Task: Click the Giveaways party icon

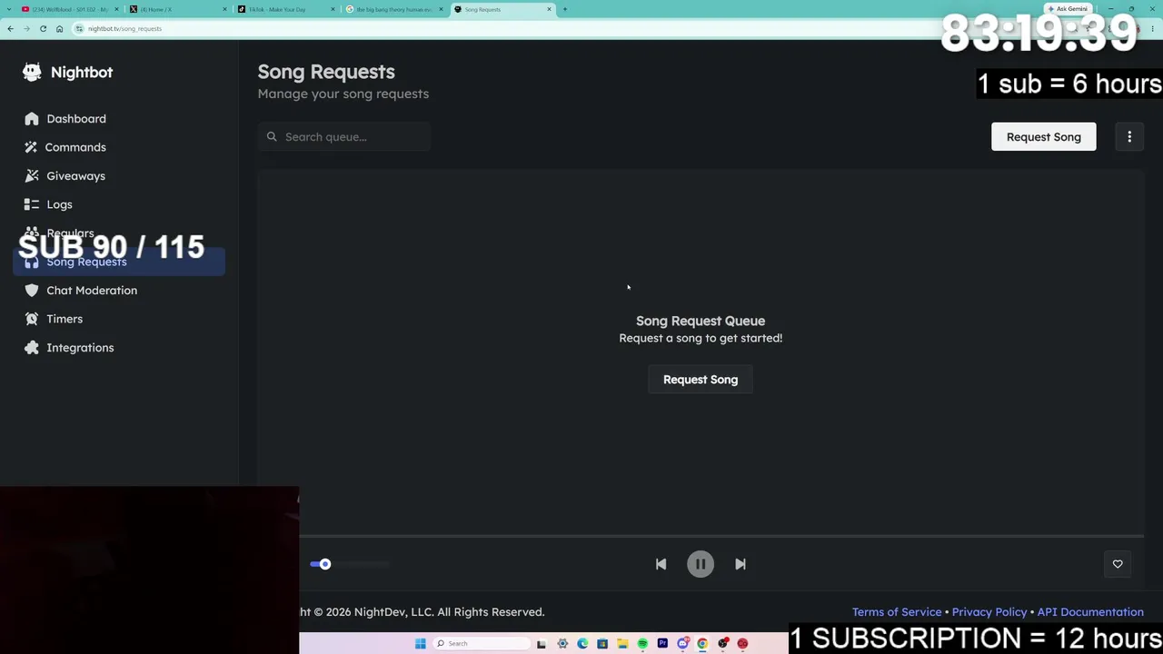Action: tap(32, 176)
